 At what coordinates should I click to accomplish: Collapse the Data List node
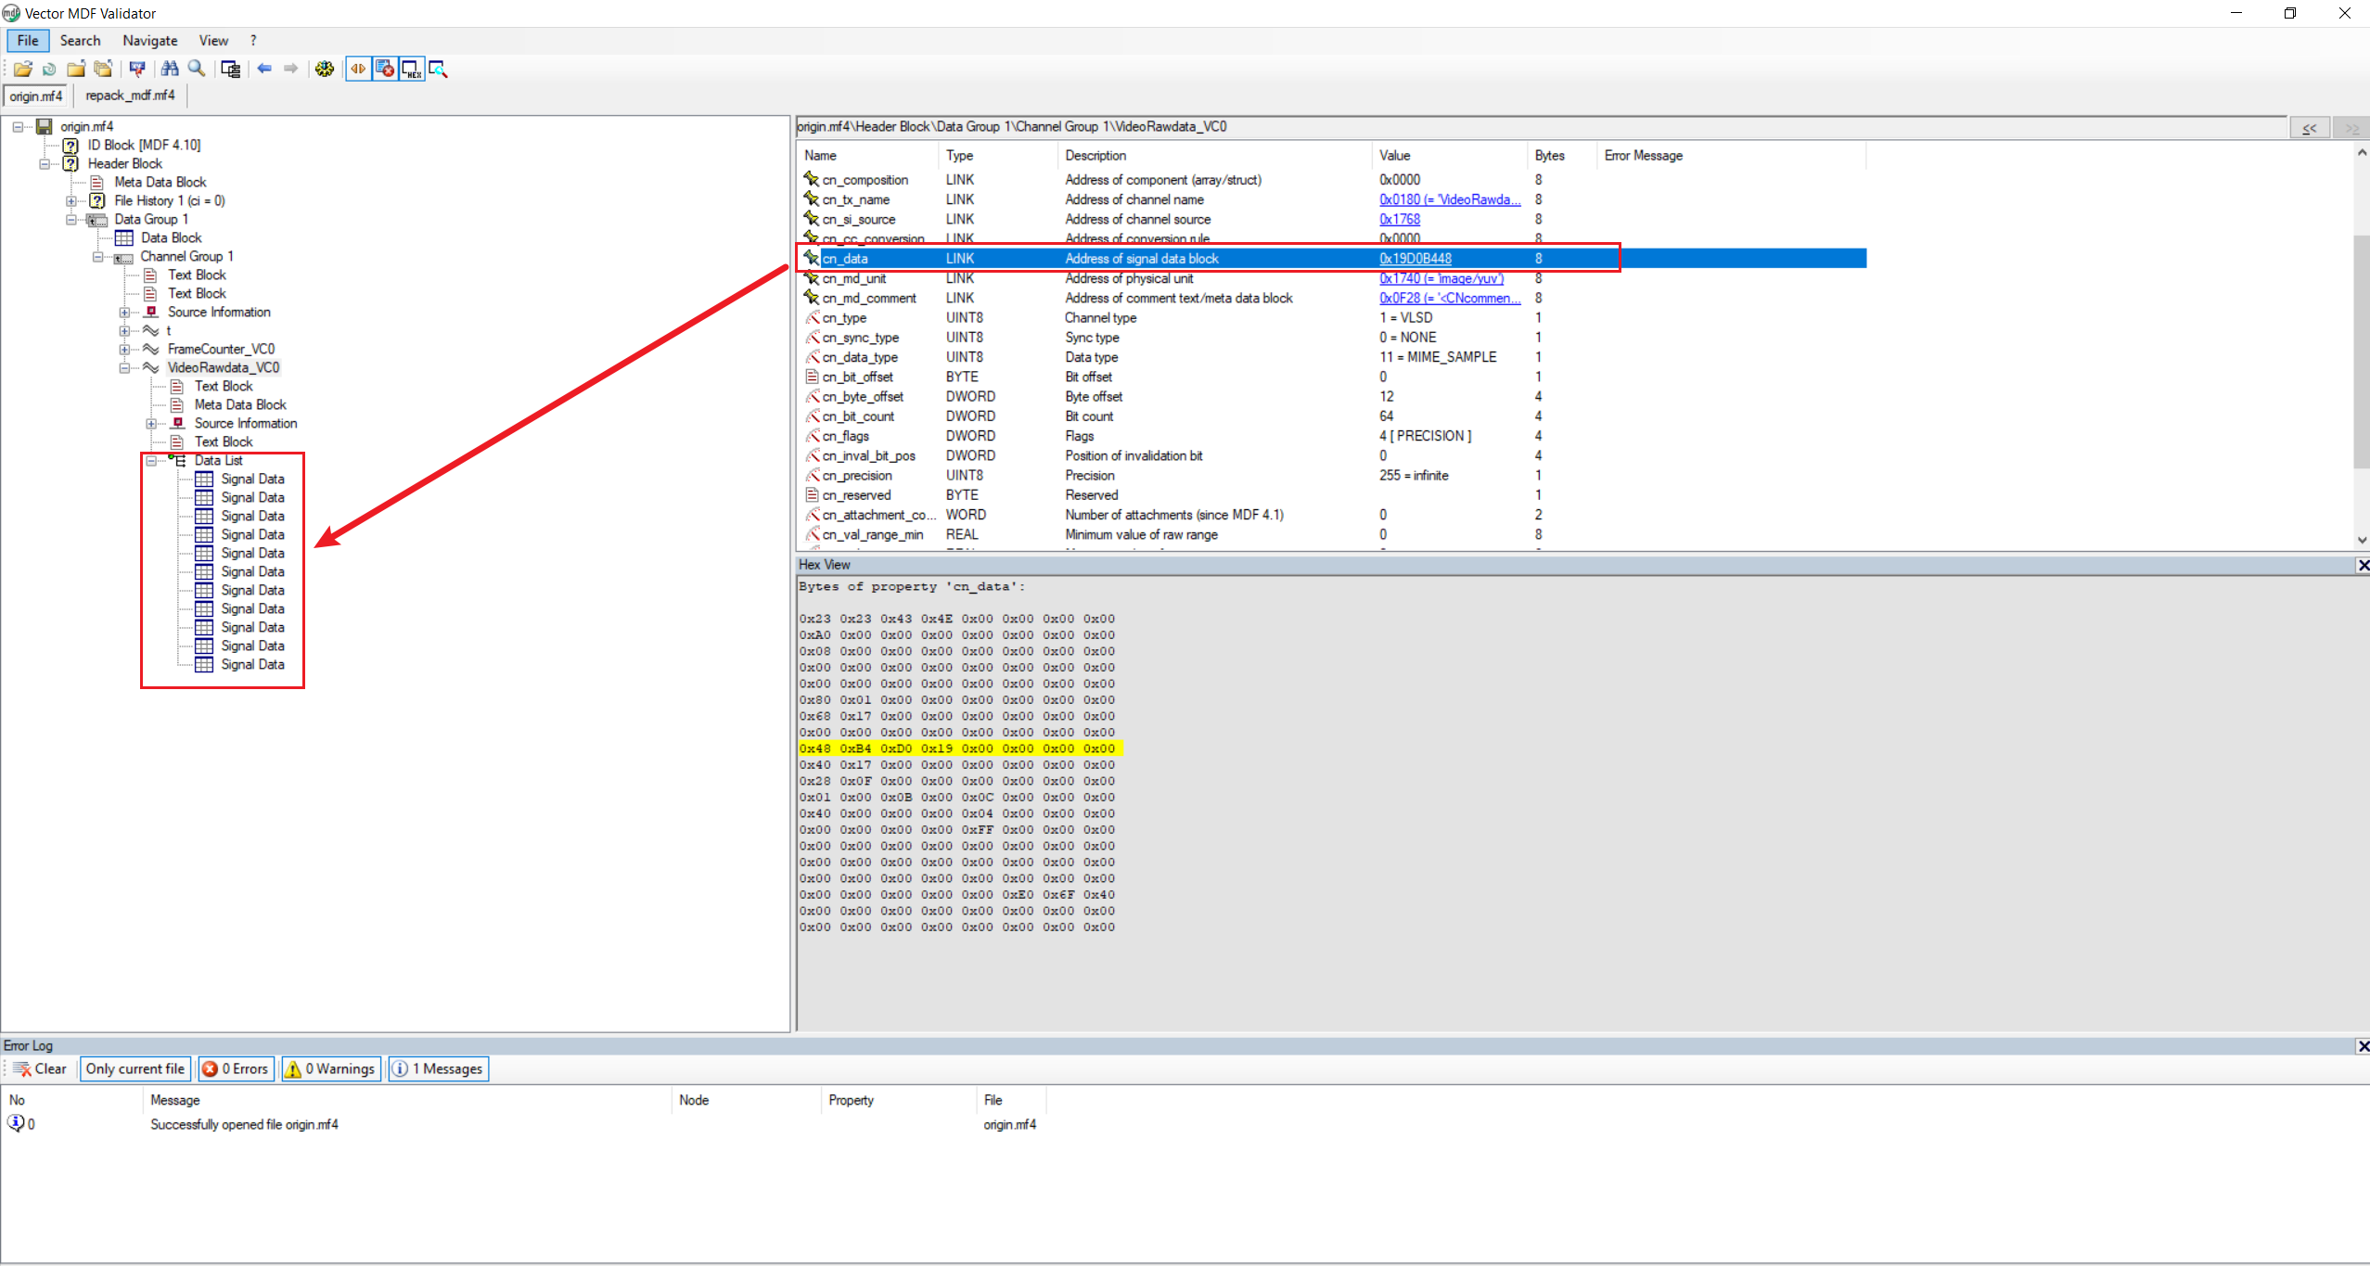[x=151, y=461]
